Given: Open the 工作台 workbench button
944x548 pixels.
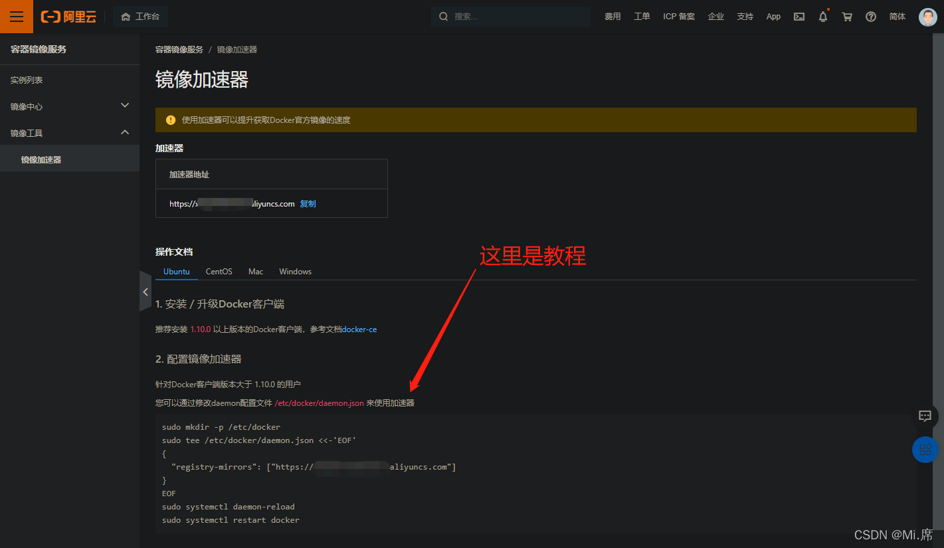Looking at the screenshot, I should pos(140,17).
